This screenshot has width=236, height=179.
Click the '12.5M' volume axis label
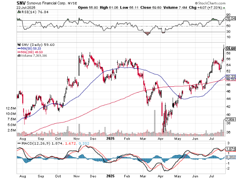coord(11,108)
